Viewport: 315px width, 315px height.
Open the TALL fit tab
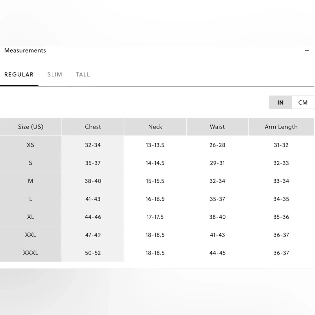click(x=83, y=75)
